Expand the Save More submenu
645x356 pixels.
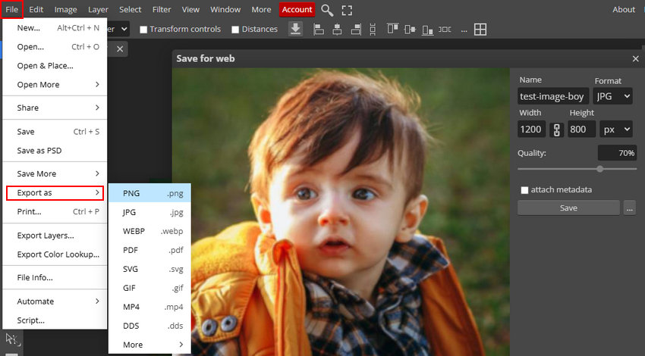[55, 173]
